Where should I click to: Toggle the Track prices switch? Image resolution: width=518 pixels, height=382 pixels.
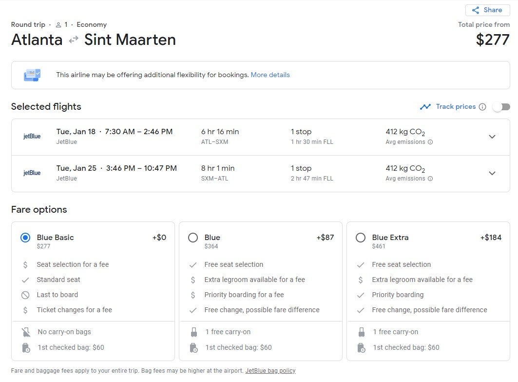tap(501, 107)
